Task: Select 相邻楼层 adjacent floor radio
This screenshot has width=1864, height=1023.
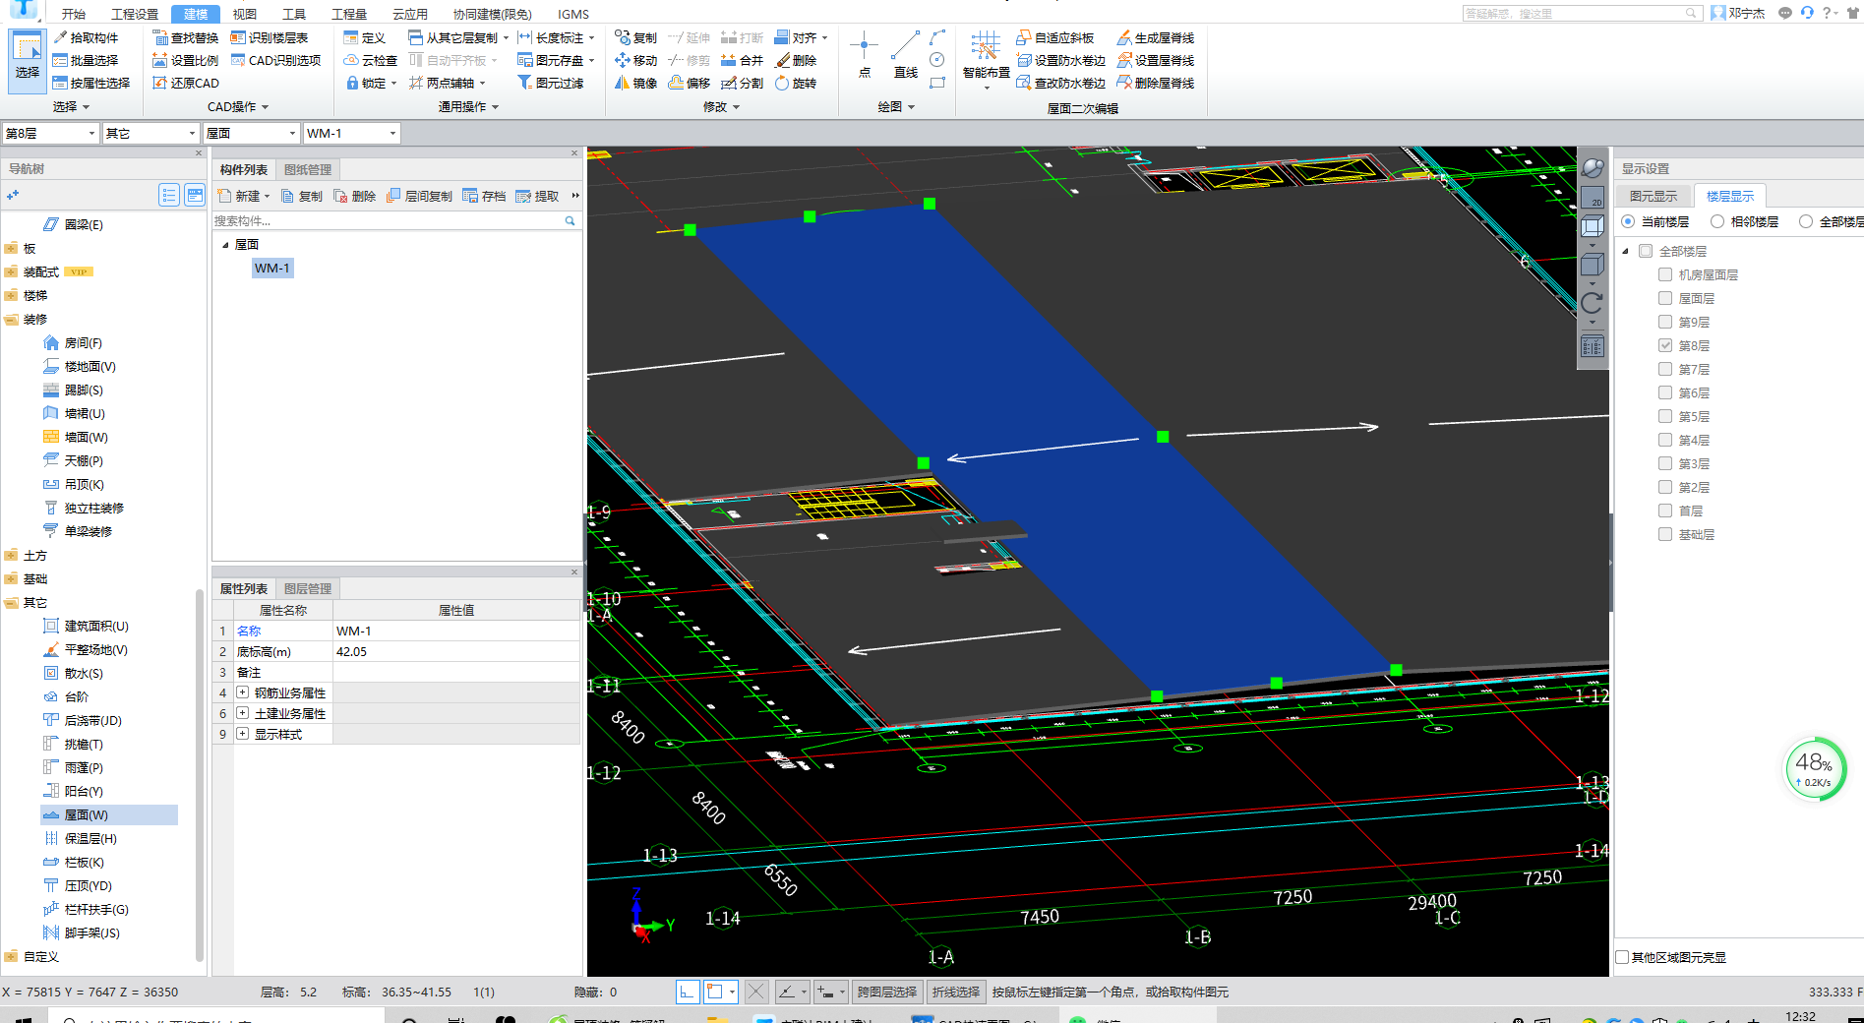Action: click(x=1717, y=221)
